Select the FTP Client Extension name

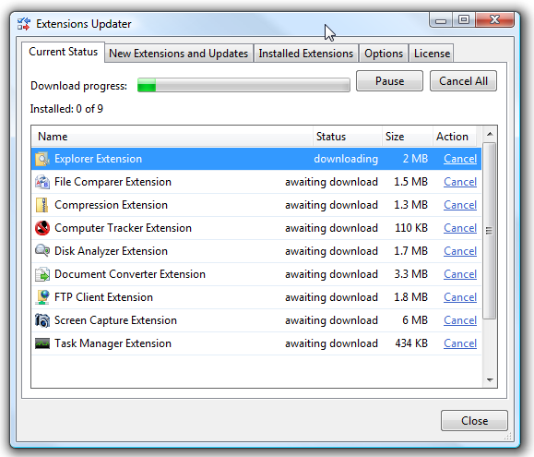coord(103,297)
